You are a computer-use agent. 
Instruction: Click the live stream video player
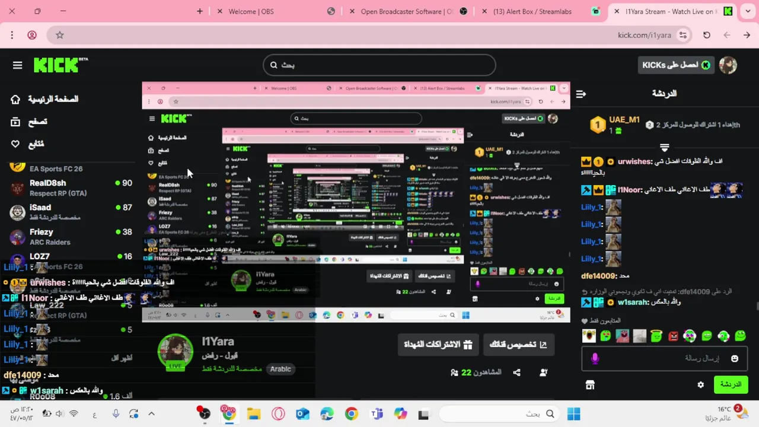pyautogui.click(x=356, y=202)
